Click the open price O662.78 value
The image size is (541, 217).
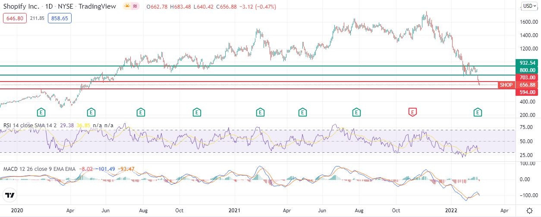pyautogui.click(x=158, y=7)
